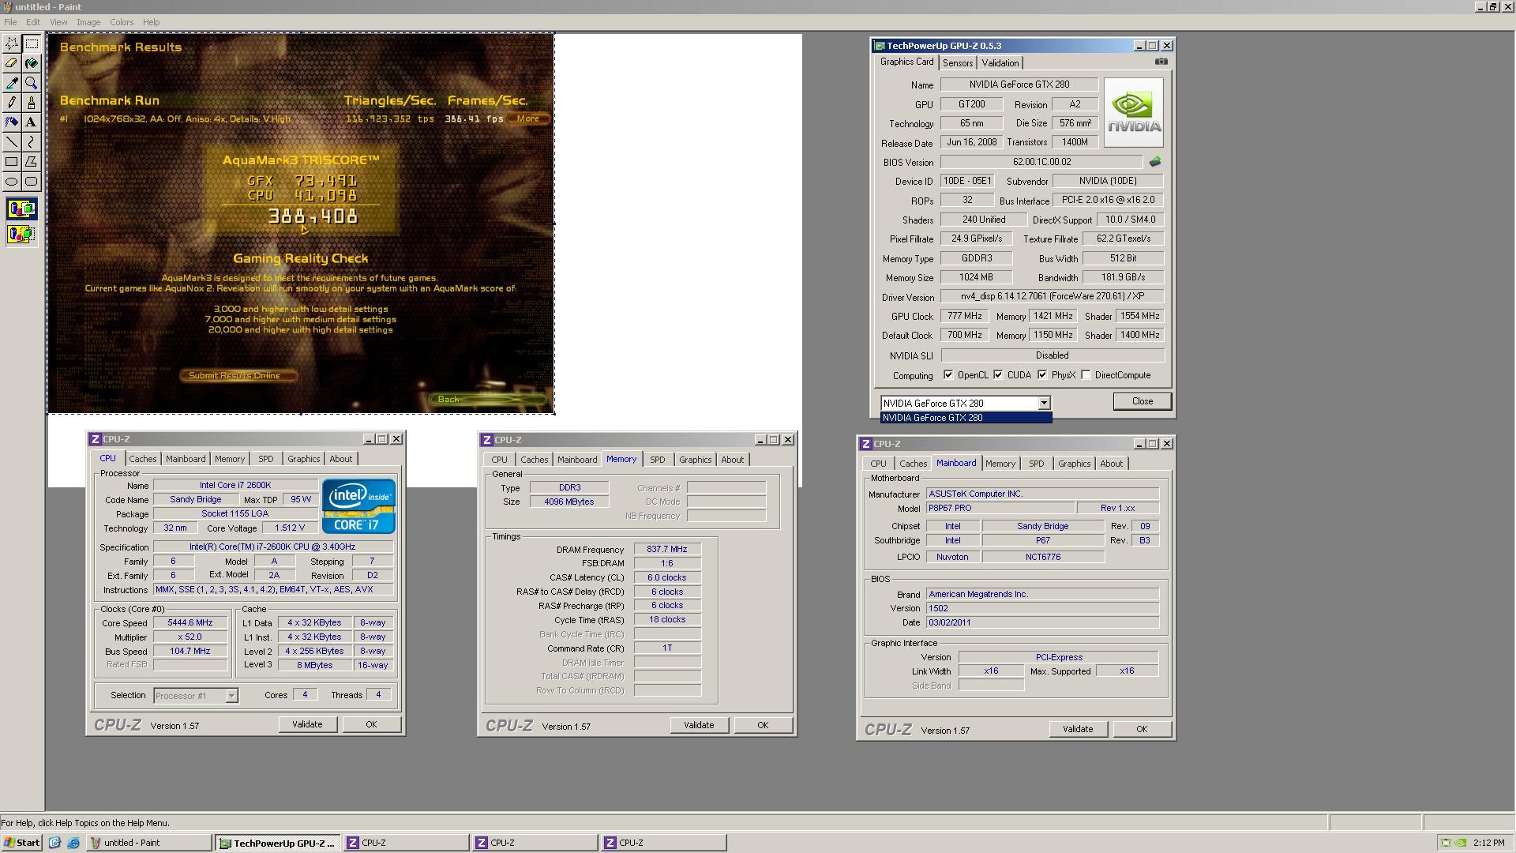The height and width of the screenshot is (853, 1516).
Task: Switch to TechPowerUp GPU-Z in the taskbar
Action: (x=278, y=843)
